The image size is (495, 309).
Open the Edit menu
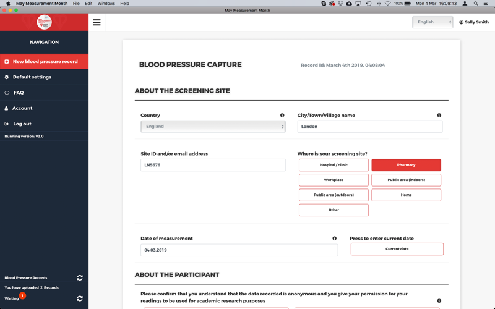(x=88, y=4)
